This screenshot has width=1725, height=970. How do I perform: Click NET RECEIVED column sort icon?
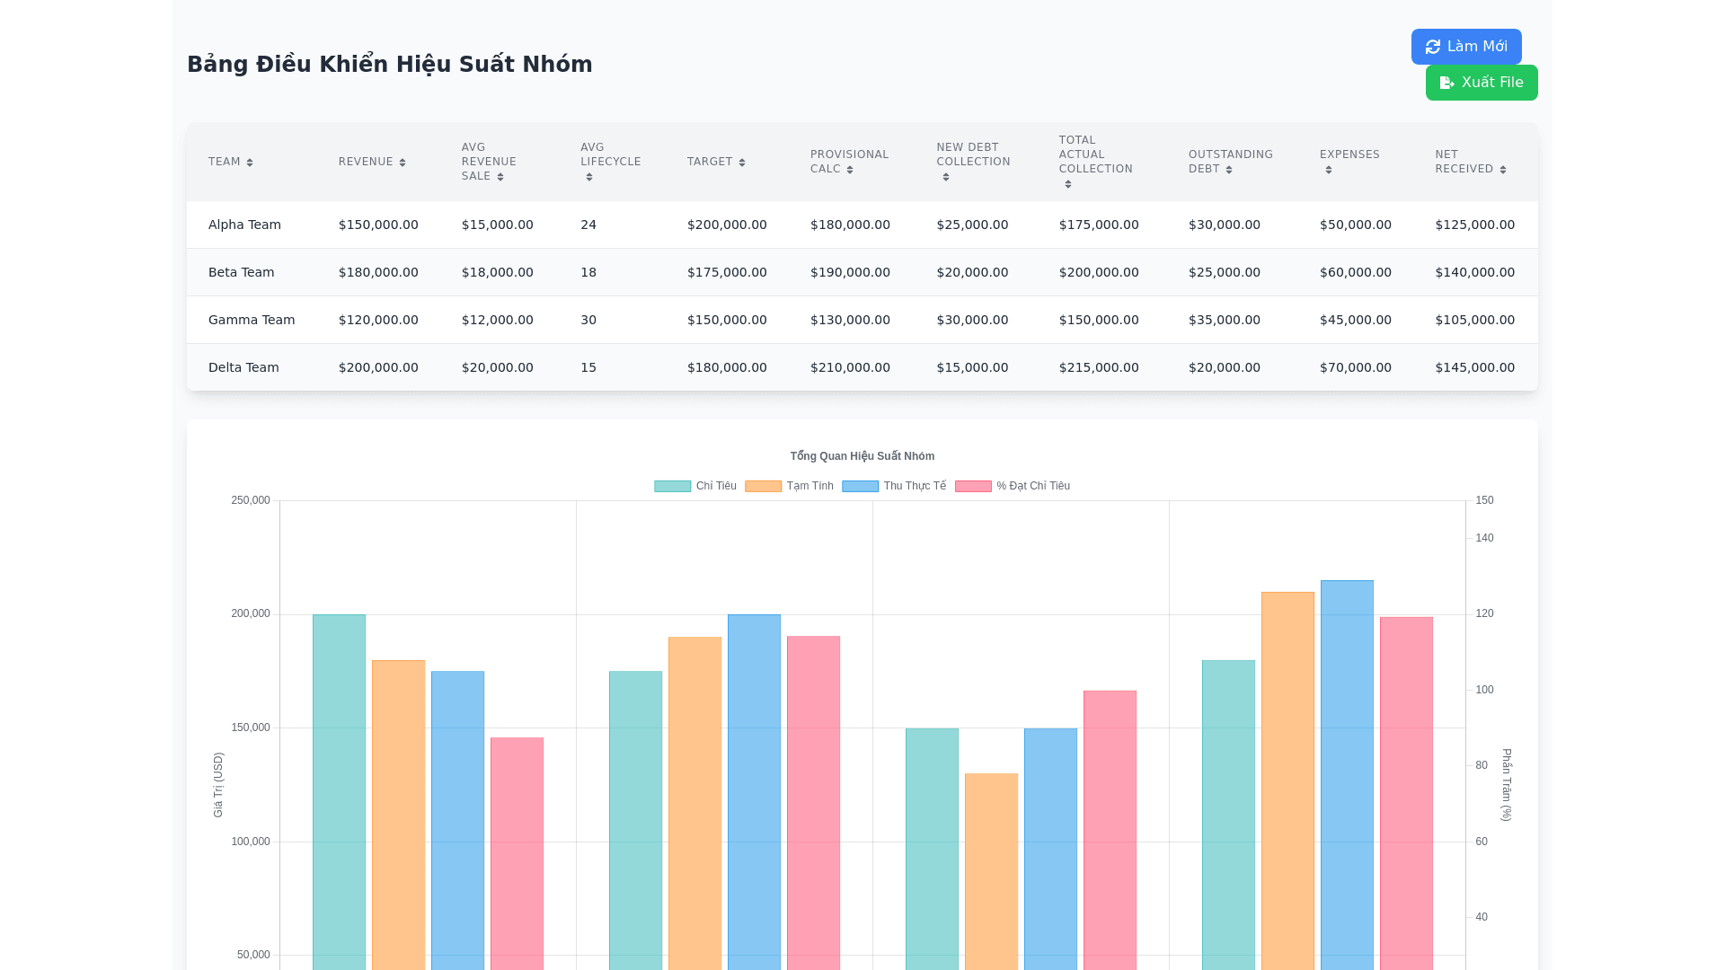click(x=1503, y=170)
